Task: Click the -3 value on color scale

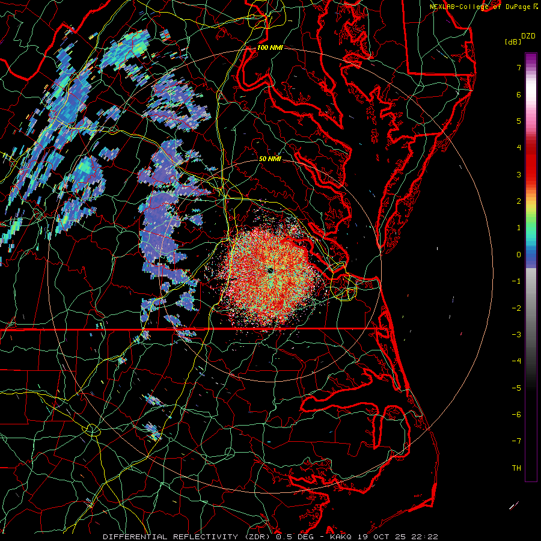Action: (516, 334)
